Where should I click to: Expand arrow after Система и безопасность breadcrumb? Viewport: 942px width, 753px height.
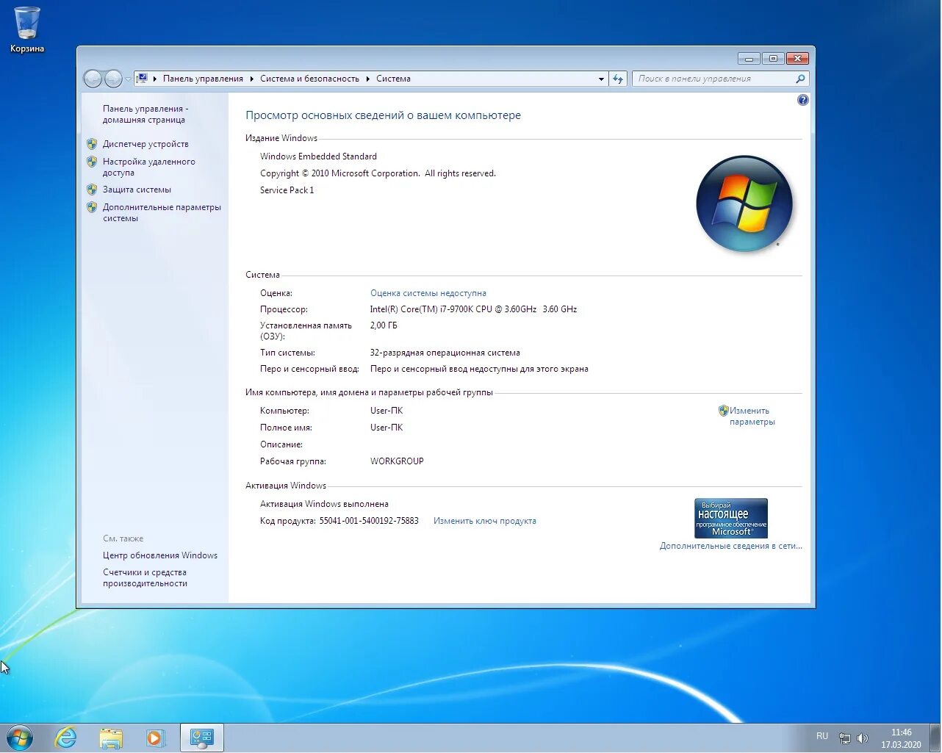(x=368, y=79)
